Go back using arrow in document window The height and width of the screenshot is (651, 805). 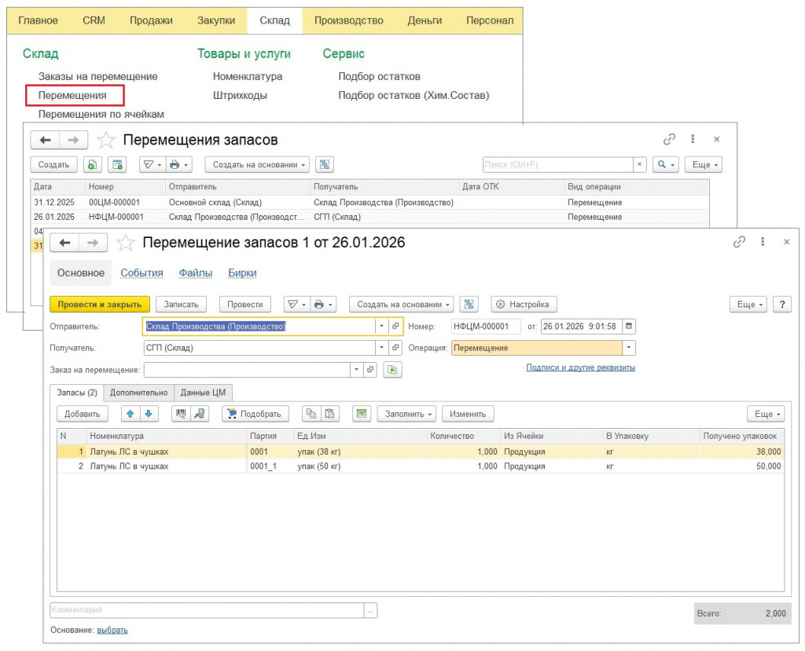pos(65,243)
